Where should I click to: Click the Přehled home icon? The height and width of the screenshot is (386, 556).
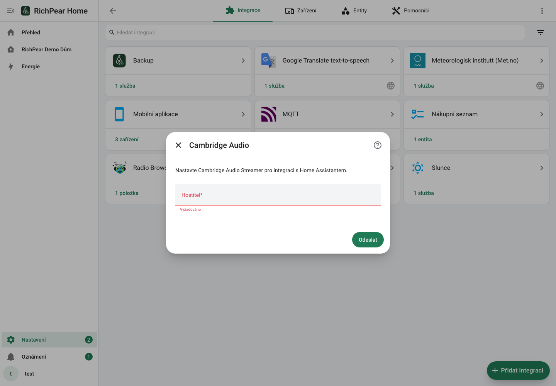pyautogui.click(x=11, y=32)
